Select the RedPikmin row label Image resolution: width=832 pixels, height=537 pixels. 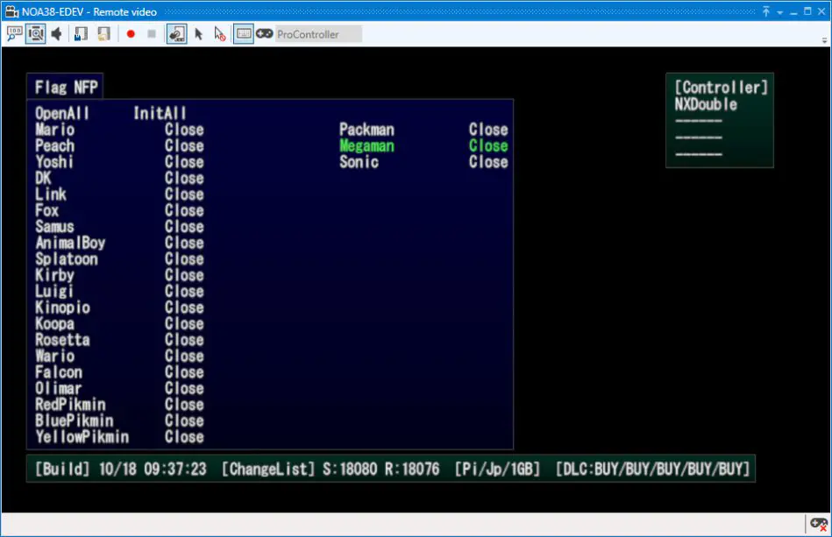(x=70, y=405)
